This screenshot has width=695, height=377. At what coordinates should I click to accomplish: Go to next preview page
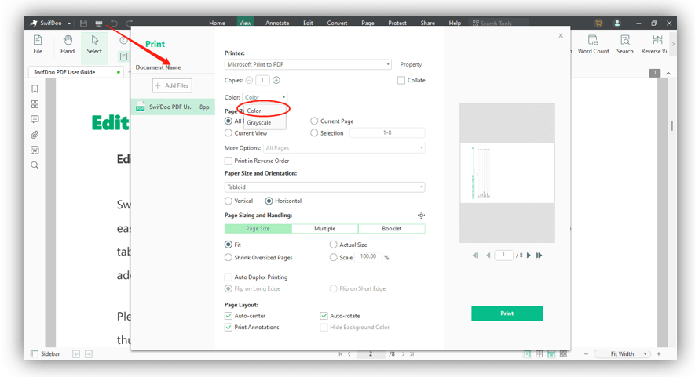coord(529,256)
